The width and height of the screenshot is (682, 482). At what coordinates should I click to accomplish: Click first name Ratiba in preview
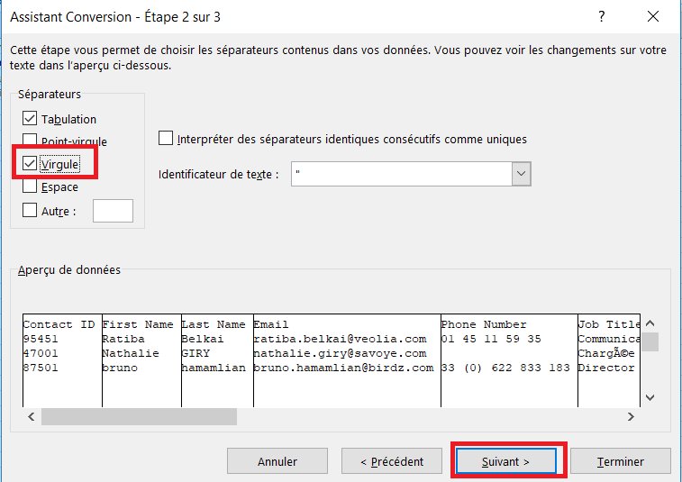point(123,339)
